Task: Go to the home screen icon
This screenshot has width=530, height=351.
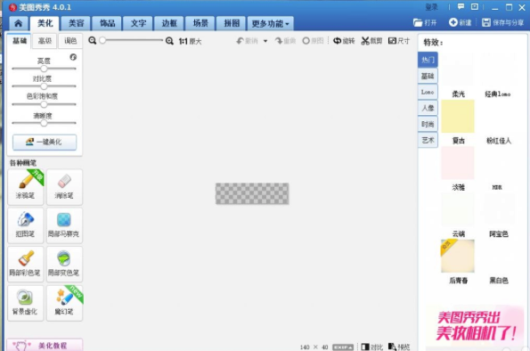Action: pos(18,23)
